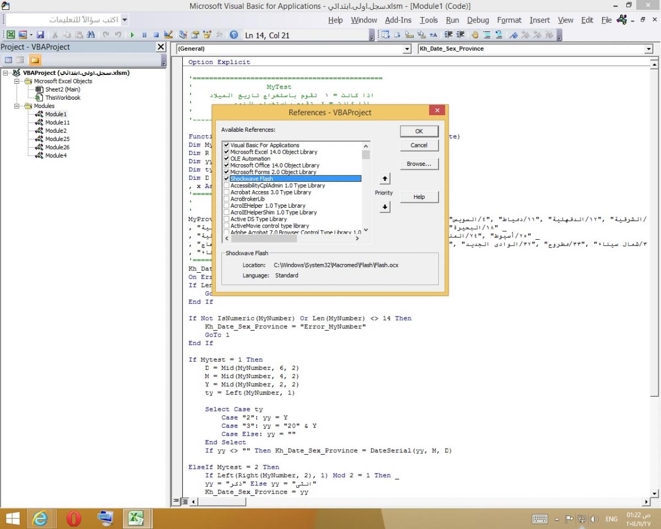
Task: Click Help button in References dialog
Action: 419,197
